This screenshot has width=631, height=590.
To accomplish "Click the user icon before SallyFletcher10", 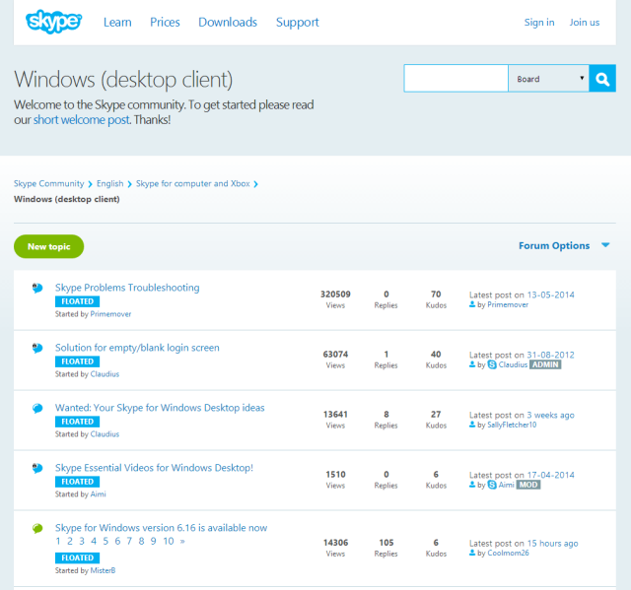I will 472,425.
